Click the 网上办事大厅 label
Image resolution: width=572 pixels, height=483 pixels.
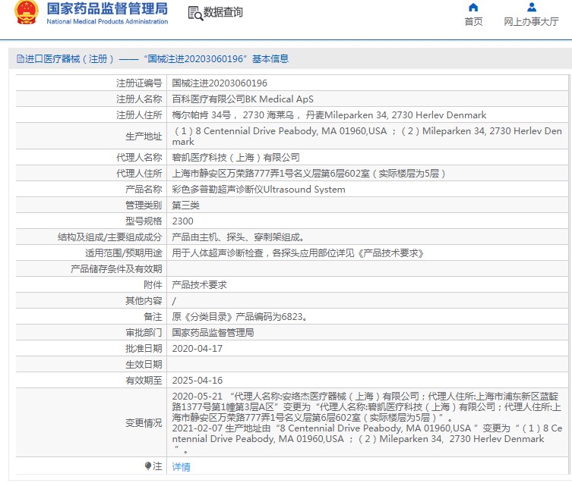click(x=531, y=21)
